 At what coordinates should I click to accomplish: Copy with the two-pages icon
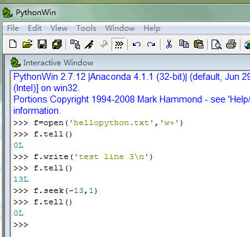184,44
